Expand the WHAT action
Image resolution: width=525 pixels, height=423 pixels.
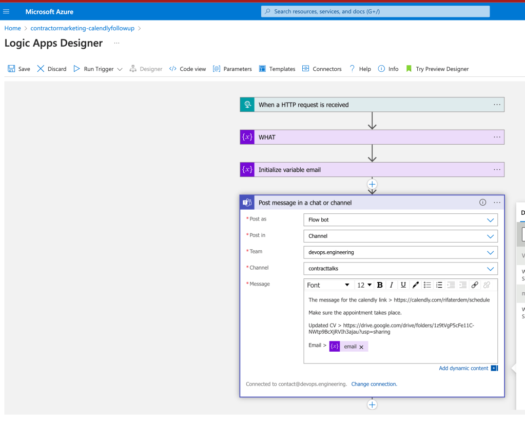(x=372, y=137)
